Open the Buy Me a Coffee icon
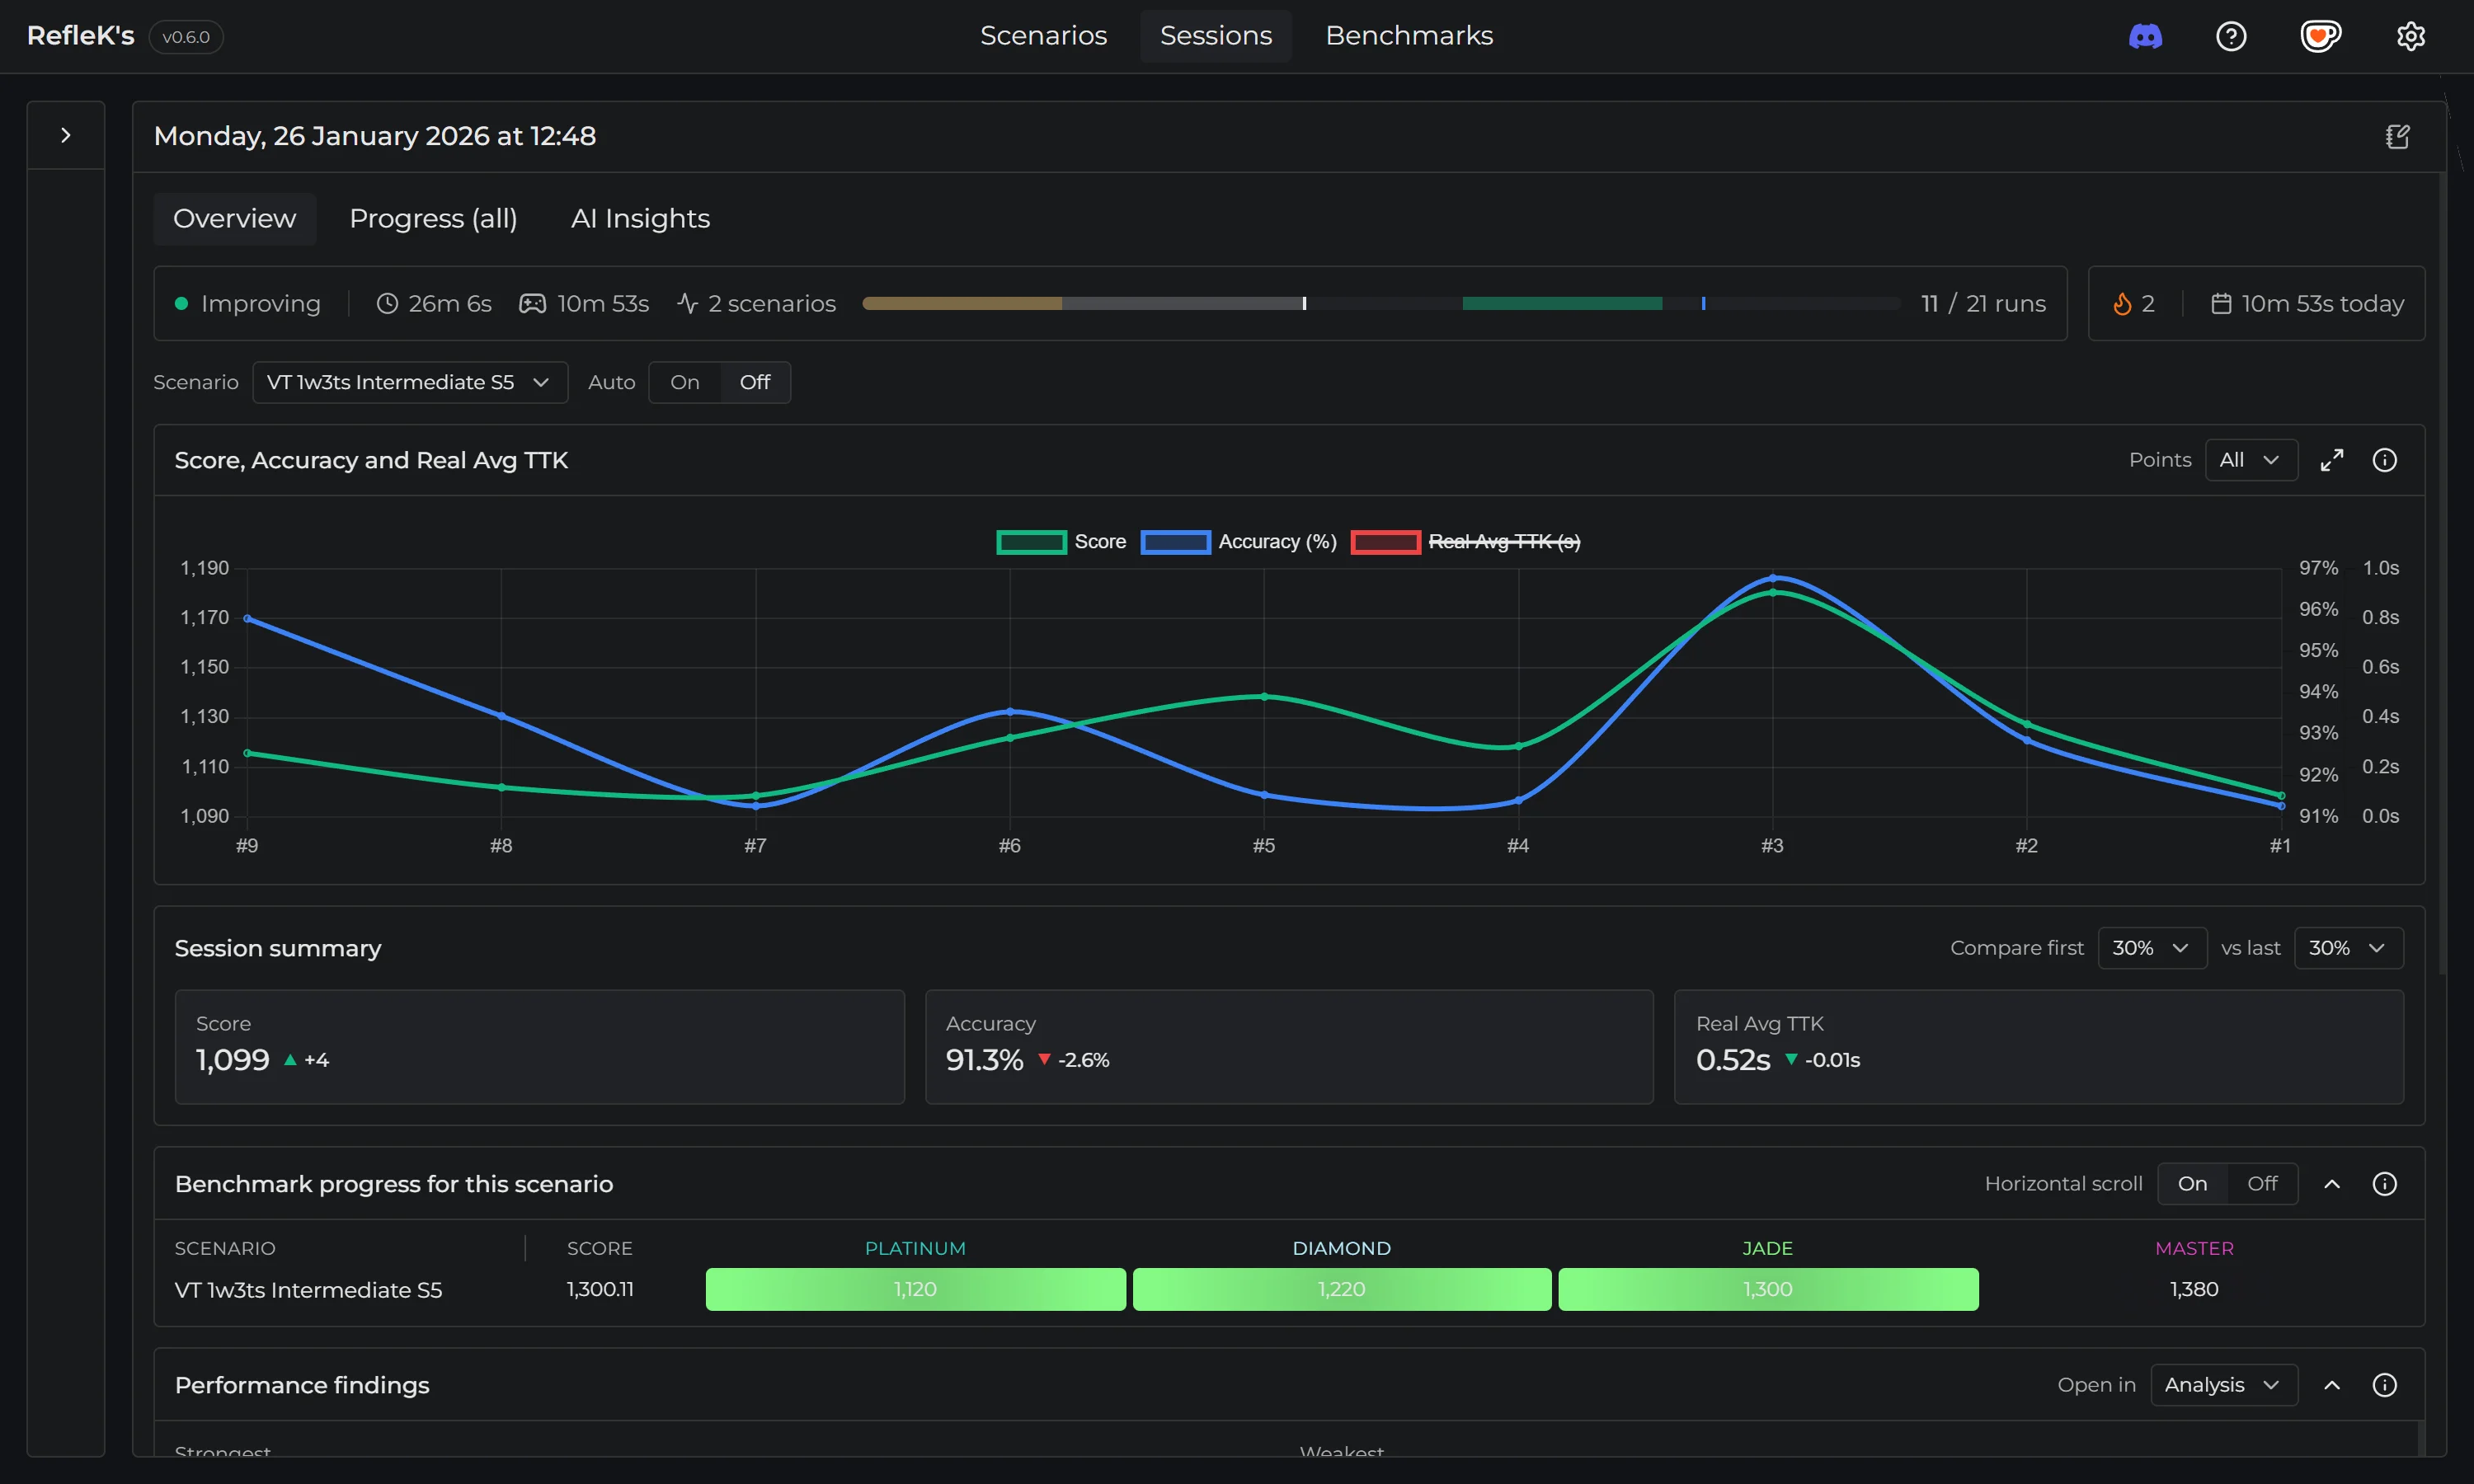The width and height of the screenshot is (2474, 1484). [2321, 36]
